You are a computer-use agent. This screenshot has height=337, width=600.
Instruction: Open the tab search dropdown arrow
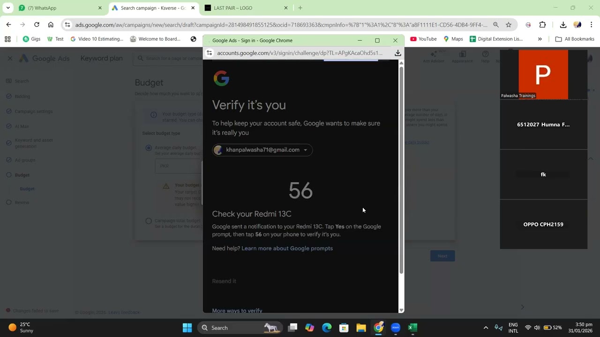[x=8, y=8]
